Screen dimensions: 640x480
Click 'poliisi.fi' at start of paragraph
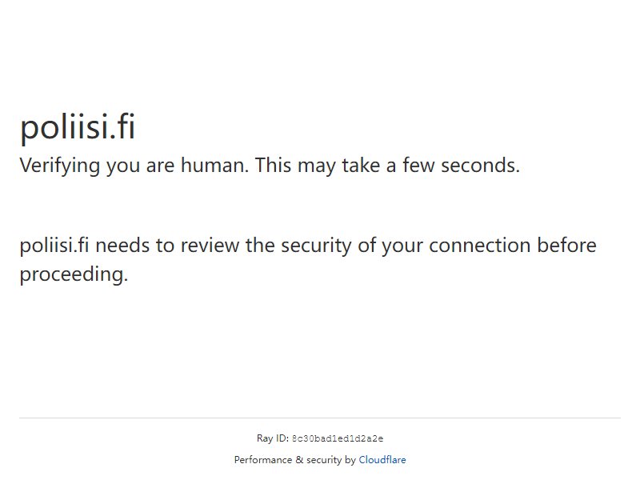click(x=54, y=246)
